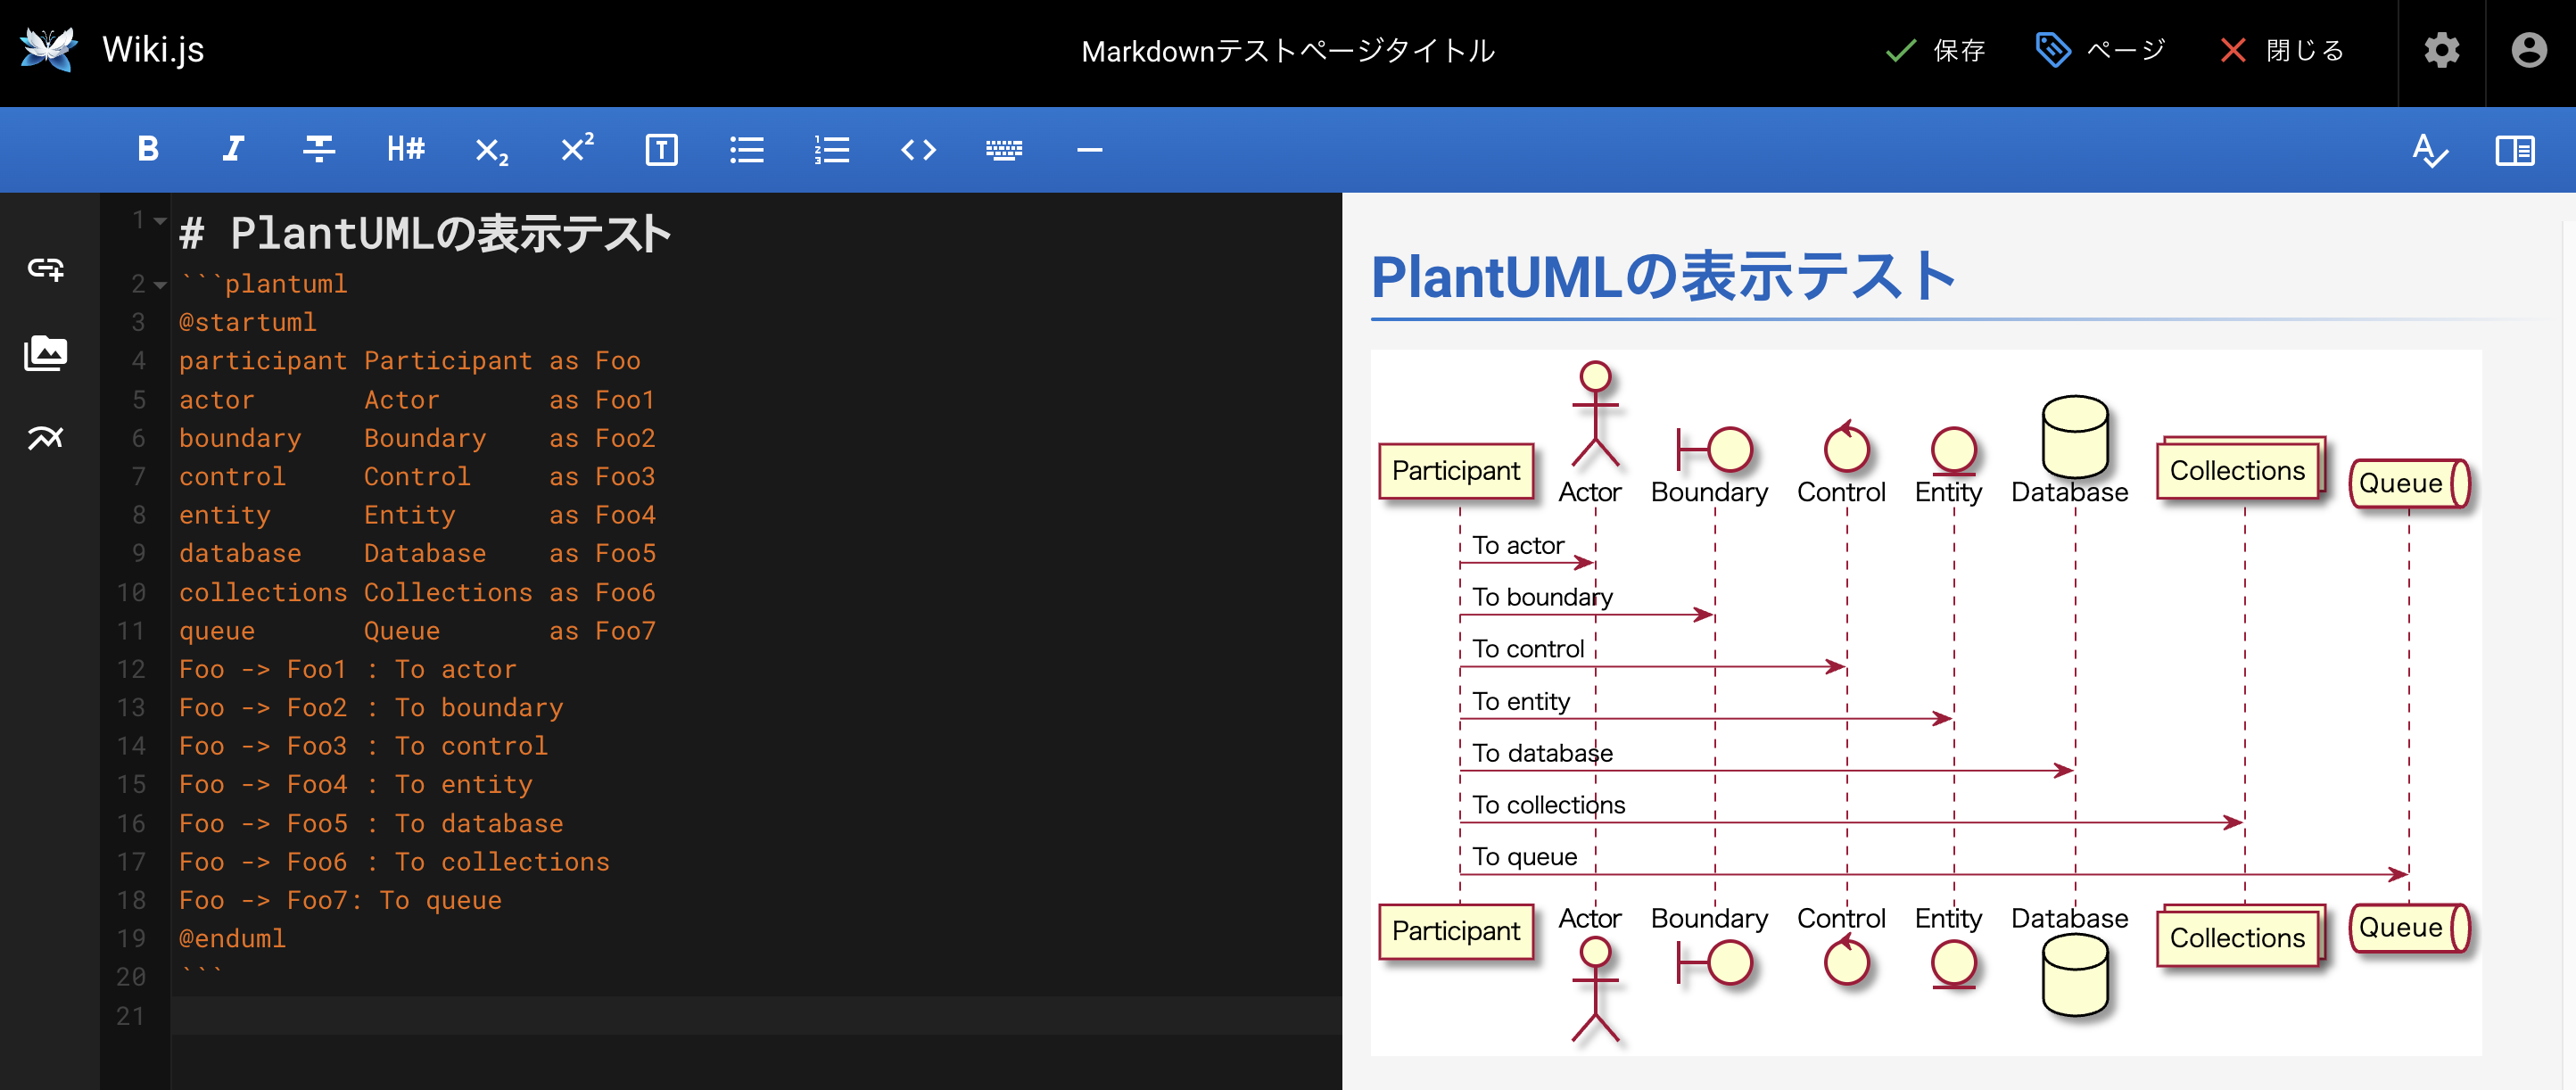This screenshot has height=1090, width=2576.
Task: Open the text color formatting tool
Action: coord(2430,150)
